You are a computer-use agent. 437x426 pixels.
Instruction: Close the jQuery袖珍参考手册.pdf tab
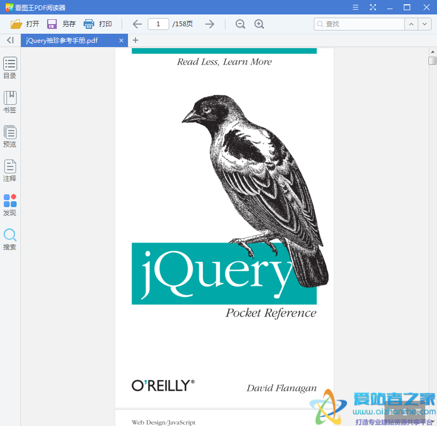coord(121,41)
